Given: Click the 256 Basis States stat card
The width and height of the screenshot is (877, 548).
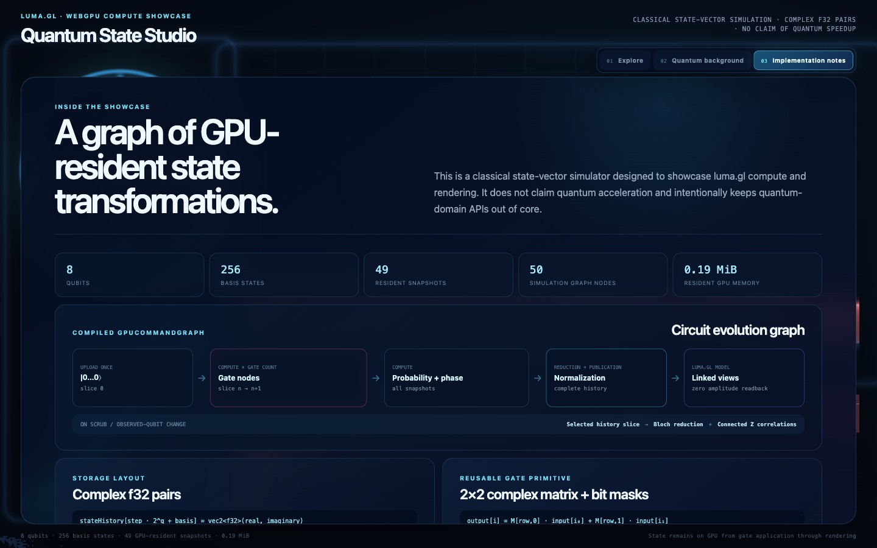Looking at the screenshot, I should (284, 275).
